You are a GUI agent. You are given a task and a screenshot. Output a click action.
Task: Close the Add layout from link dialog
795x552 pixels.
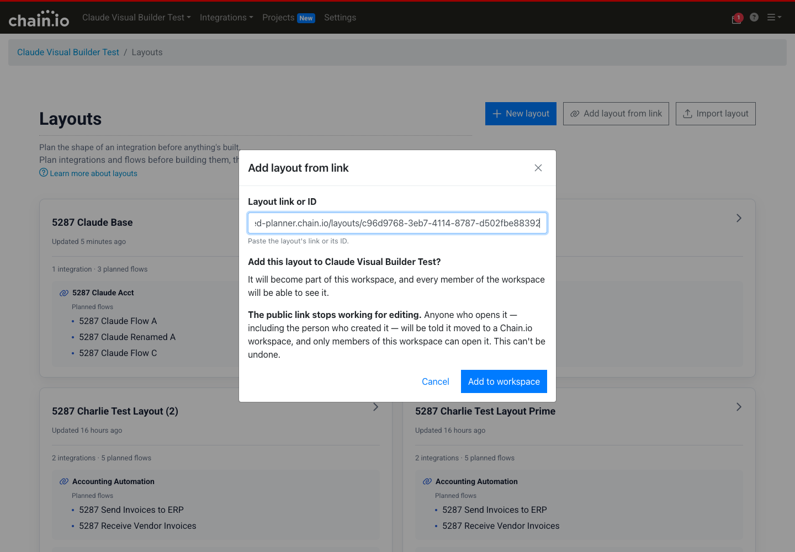pyautogui.click(x=538, y=168)
